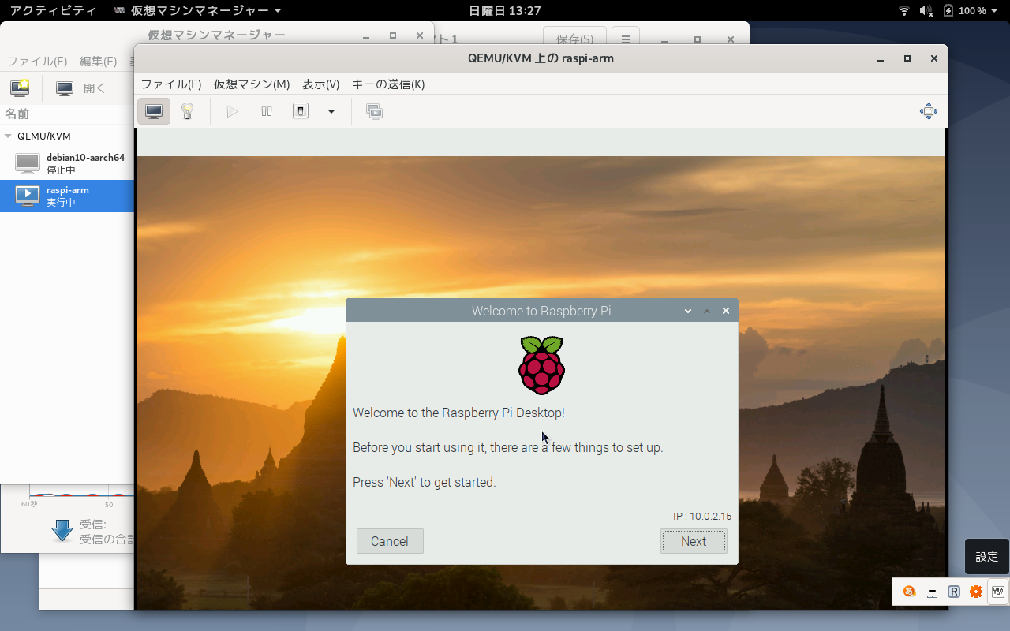Screen dimensions: 1010x631
Task: Open shutdown options dropdown arrow
Action: (x=331, y=111)
